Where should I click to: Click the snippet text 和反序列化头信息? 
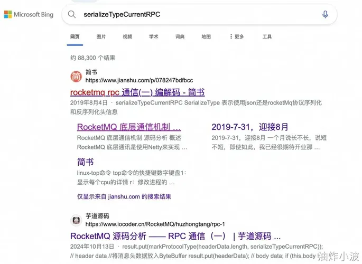94,112
